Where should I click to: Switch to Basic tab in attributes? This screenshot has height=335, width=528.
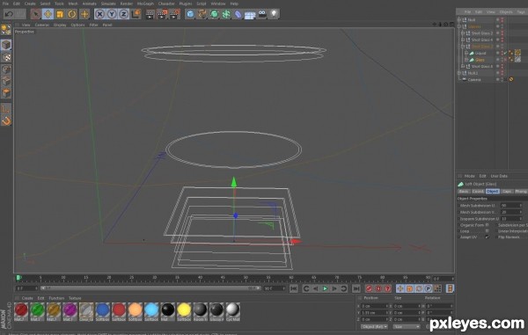click(x=464, y=192)
